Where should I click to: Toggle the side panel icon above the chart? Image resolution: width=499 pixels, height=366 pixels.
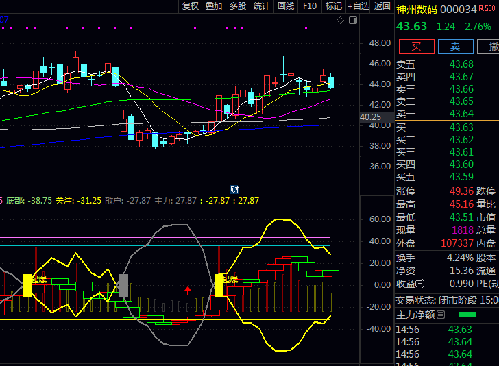352,21
